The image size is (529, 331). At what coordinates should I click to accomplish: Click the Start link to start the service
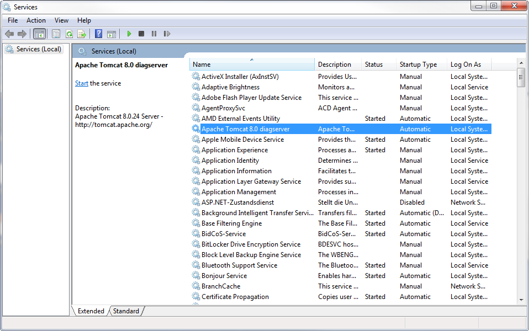tap(82, 83)
